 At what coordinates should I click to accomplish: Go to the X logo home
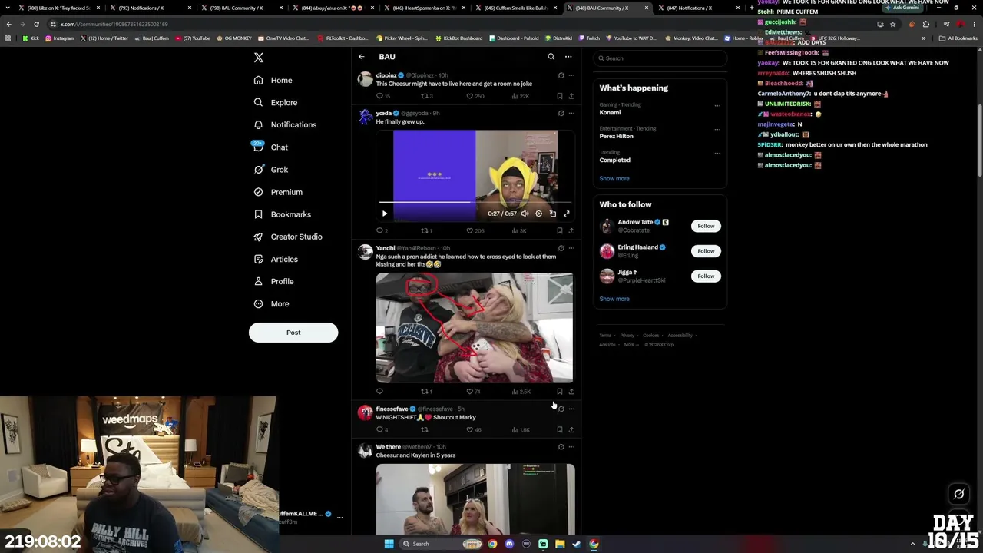pos(259,58)
